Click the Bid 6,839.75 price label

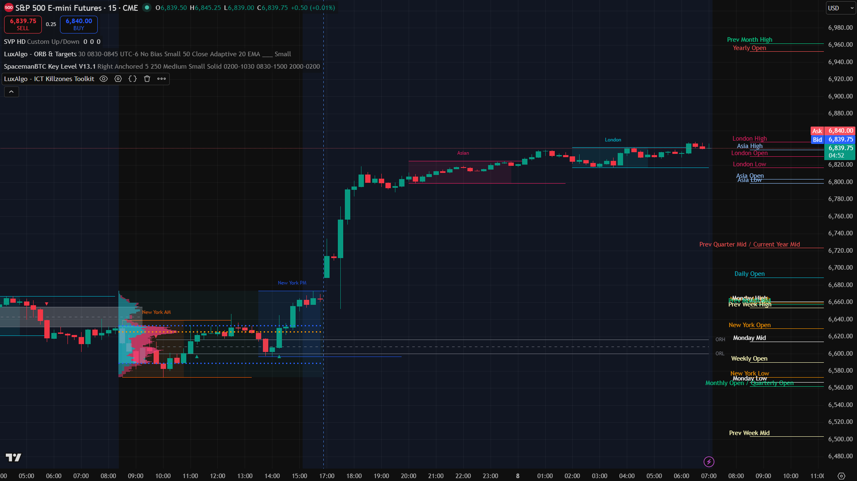coord(833,139)
